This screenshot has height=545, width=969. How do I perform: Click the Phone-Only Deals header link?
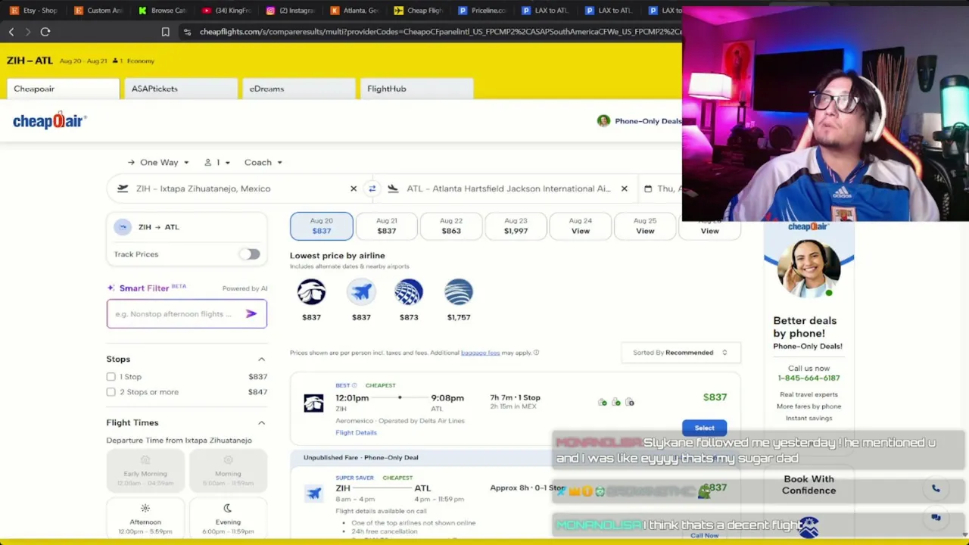[x=648, y=121]
